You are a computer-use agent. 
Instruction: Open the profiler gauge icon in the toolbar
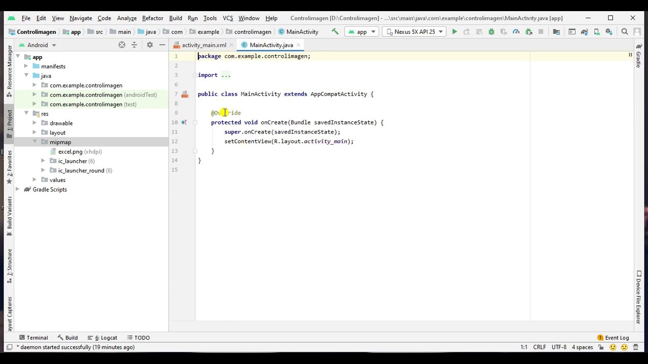coord(516,31)
